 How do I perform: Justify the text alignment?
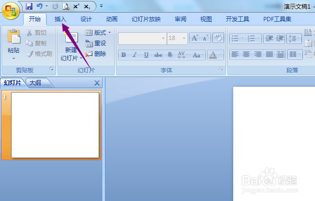click(269, 54)
